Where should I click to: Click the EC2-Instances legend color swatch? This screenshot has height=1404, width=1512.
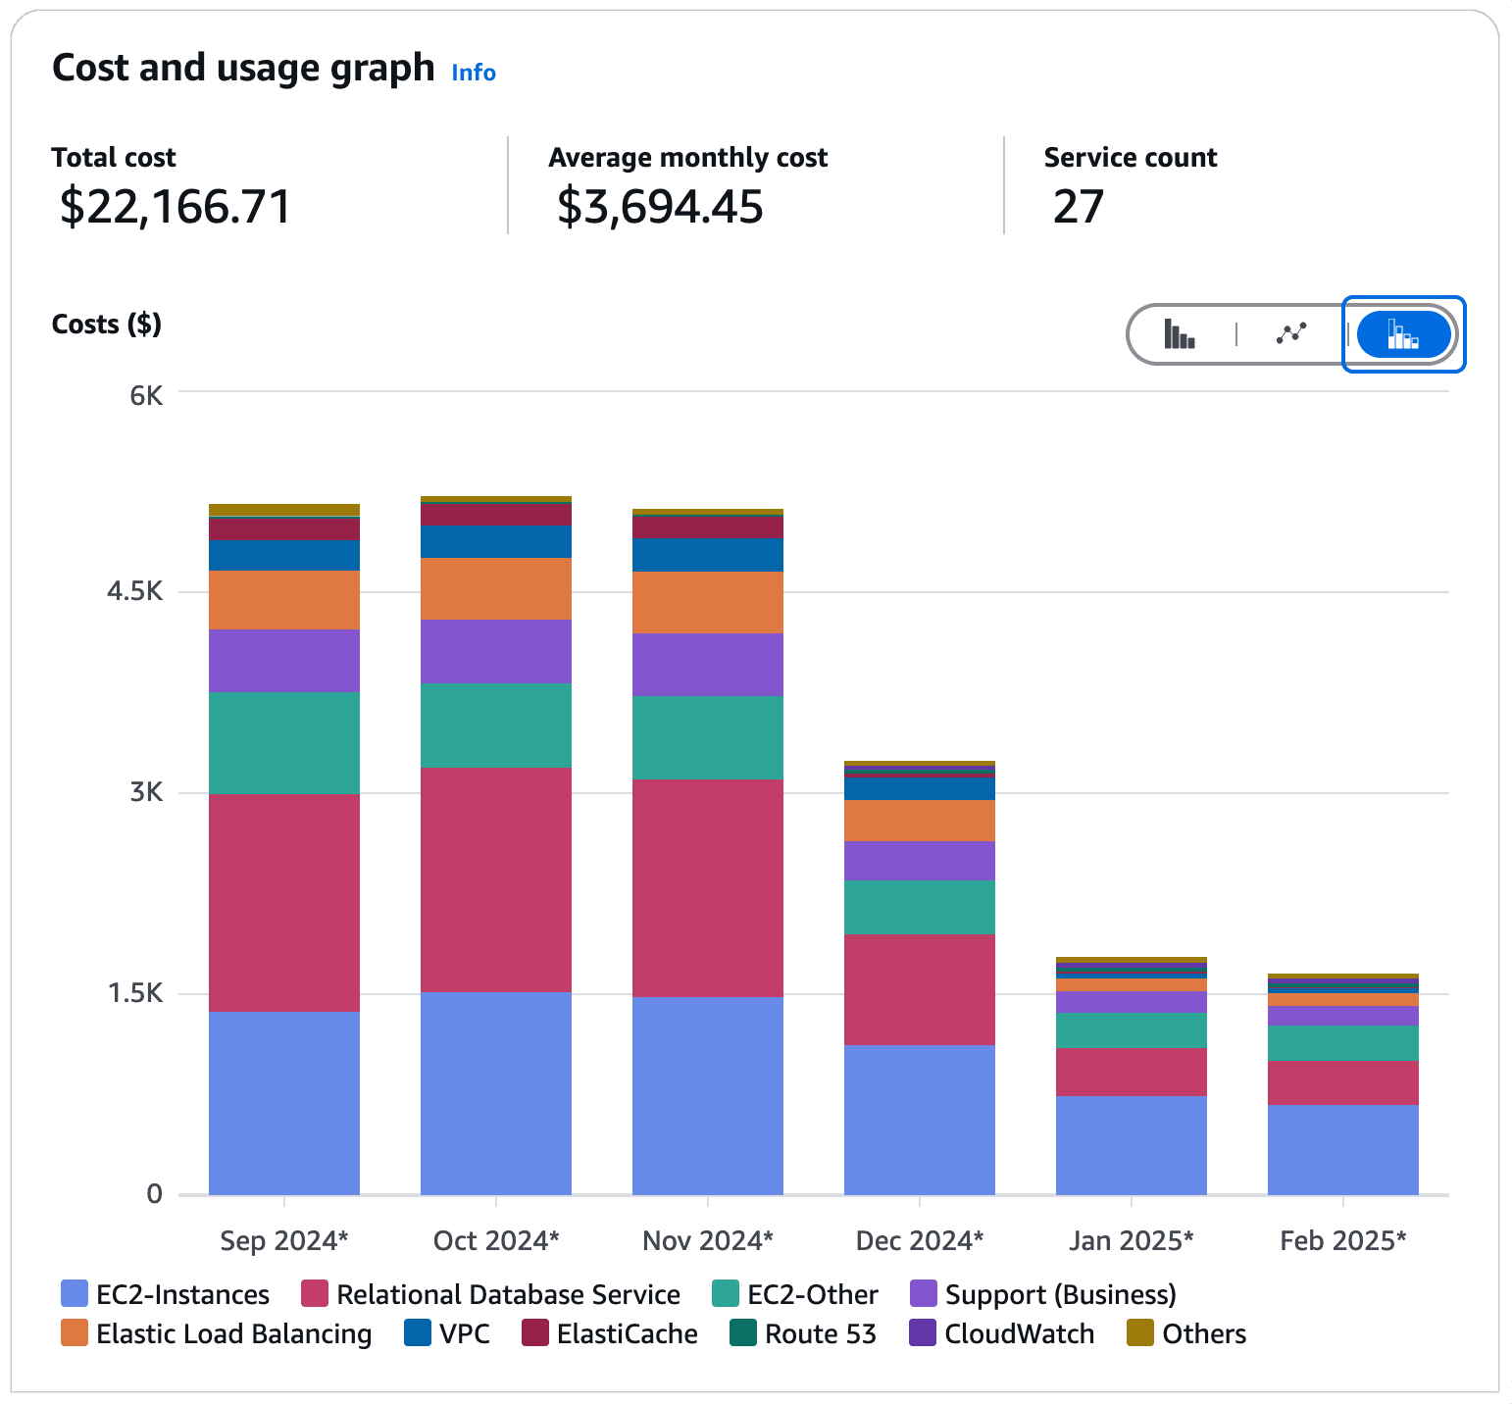[x=75, y=1293]
